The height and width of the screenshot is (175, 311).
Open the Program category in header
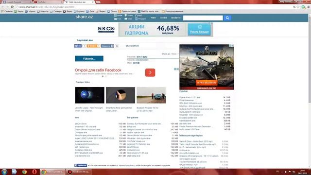point(140,18)
